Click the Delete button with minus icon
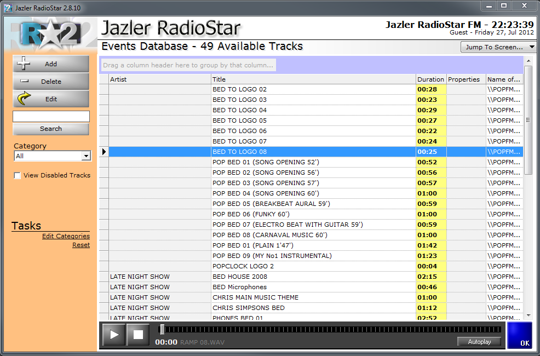Image resolution: width=540 pixels, height=356 pixels. (50, 82)
